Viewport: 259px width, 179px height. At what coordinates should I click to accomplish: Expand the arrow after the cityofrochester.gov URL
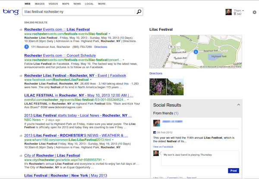tap(104, 160)
